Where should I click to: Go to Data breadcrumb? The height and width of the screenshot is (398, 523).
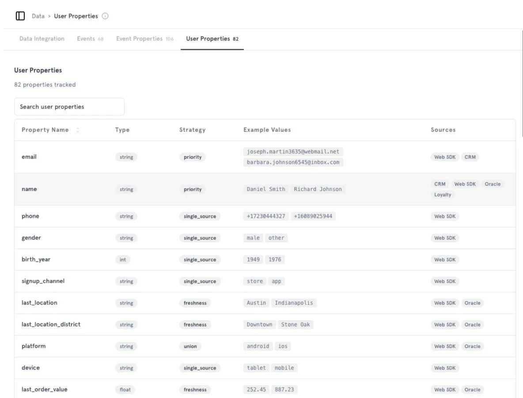coord(38,16)
